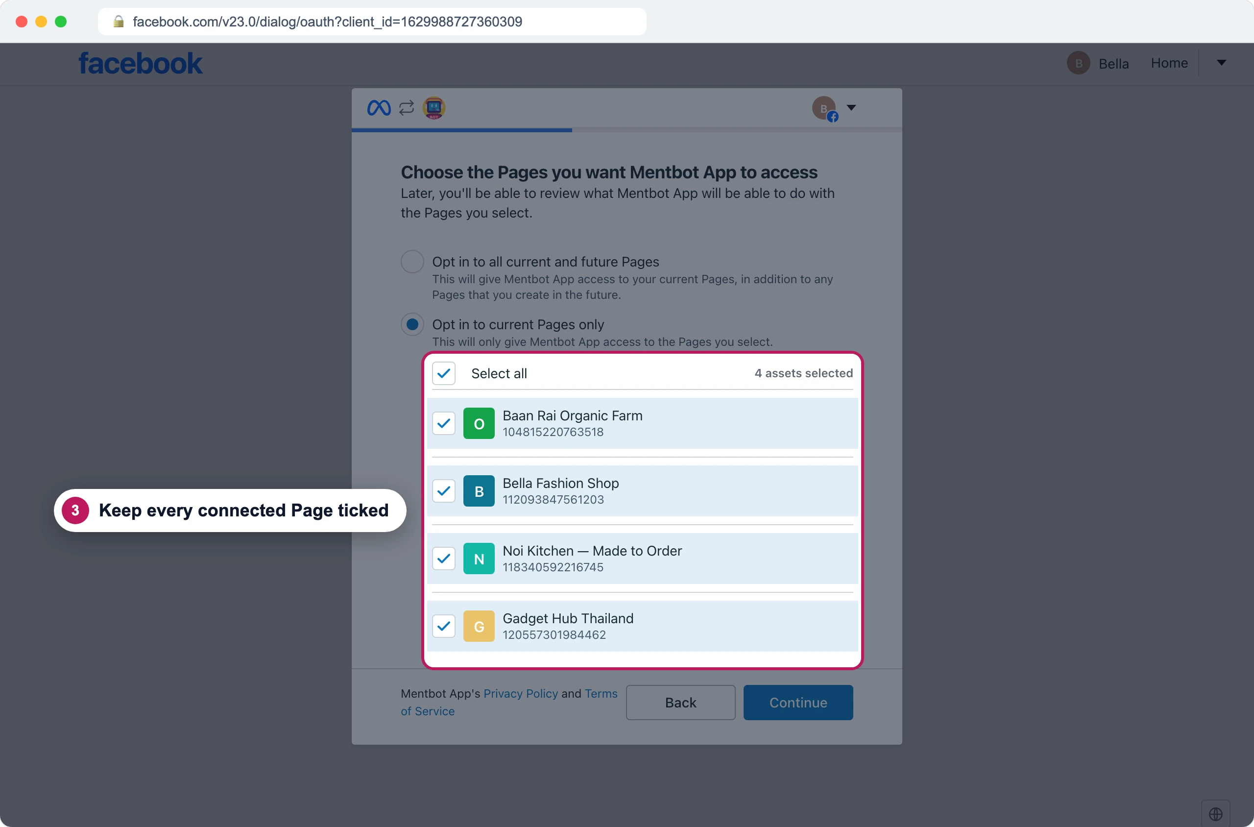Click the 'Gadget Hub Thailand' page name
The image size is (1254, 827).
pos(568,618)
